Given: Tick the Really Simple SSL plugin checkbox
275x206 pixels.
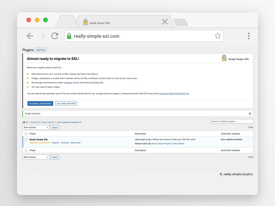Looking at the screenshot, I should pos(26,140).
